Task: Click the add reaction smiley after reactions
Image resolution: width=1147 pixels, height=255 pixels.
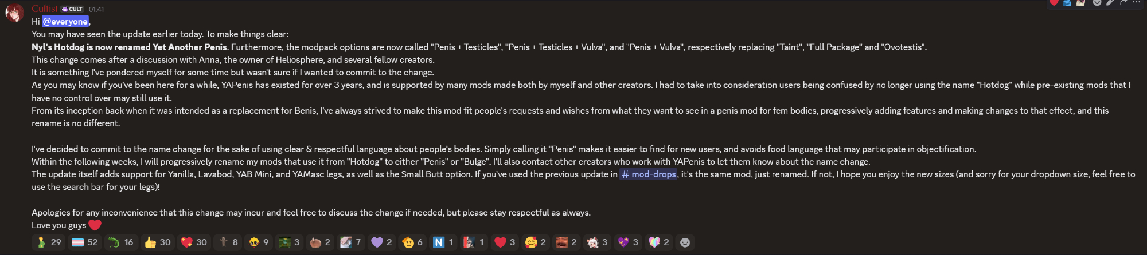Action: [x=685, y=242]
